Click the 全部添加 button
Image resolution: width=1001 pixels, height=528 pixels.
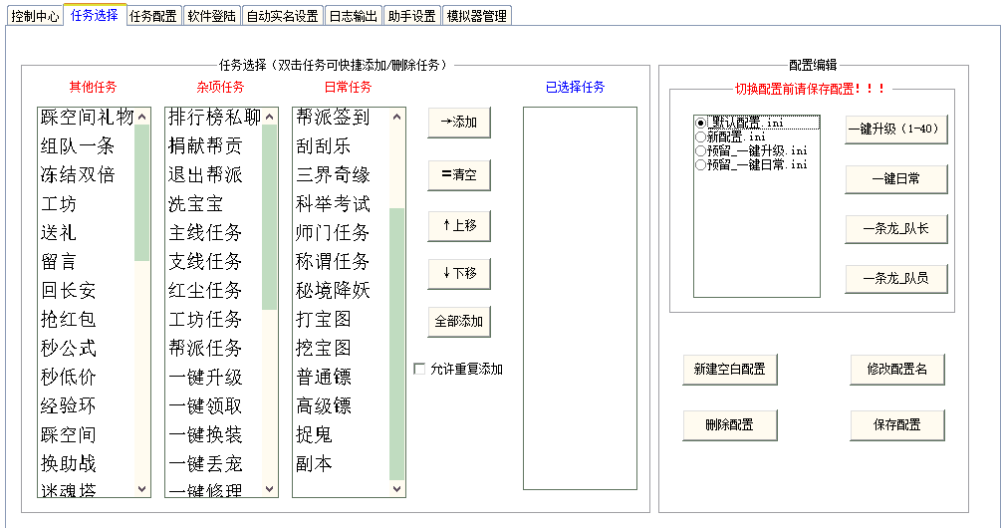(x=459, y=321)
